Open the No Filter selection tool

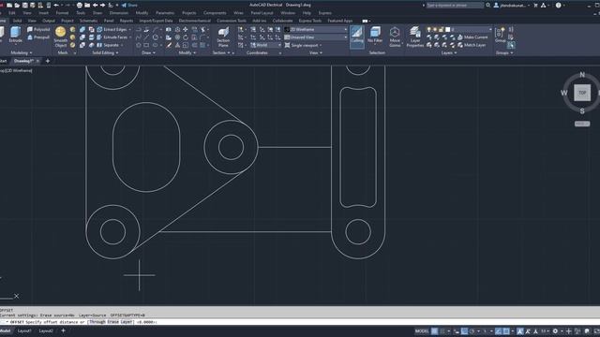coord(375,35)
